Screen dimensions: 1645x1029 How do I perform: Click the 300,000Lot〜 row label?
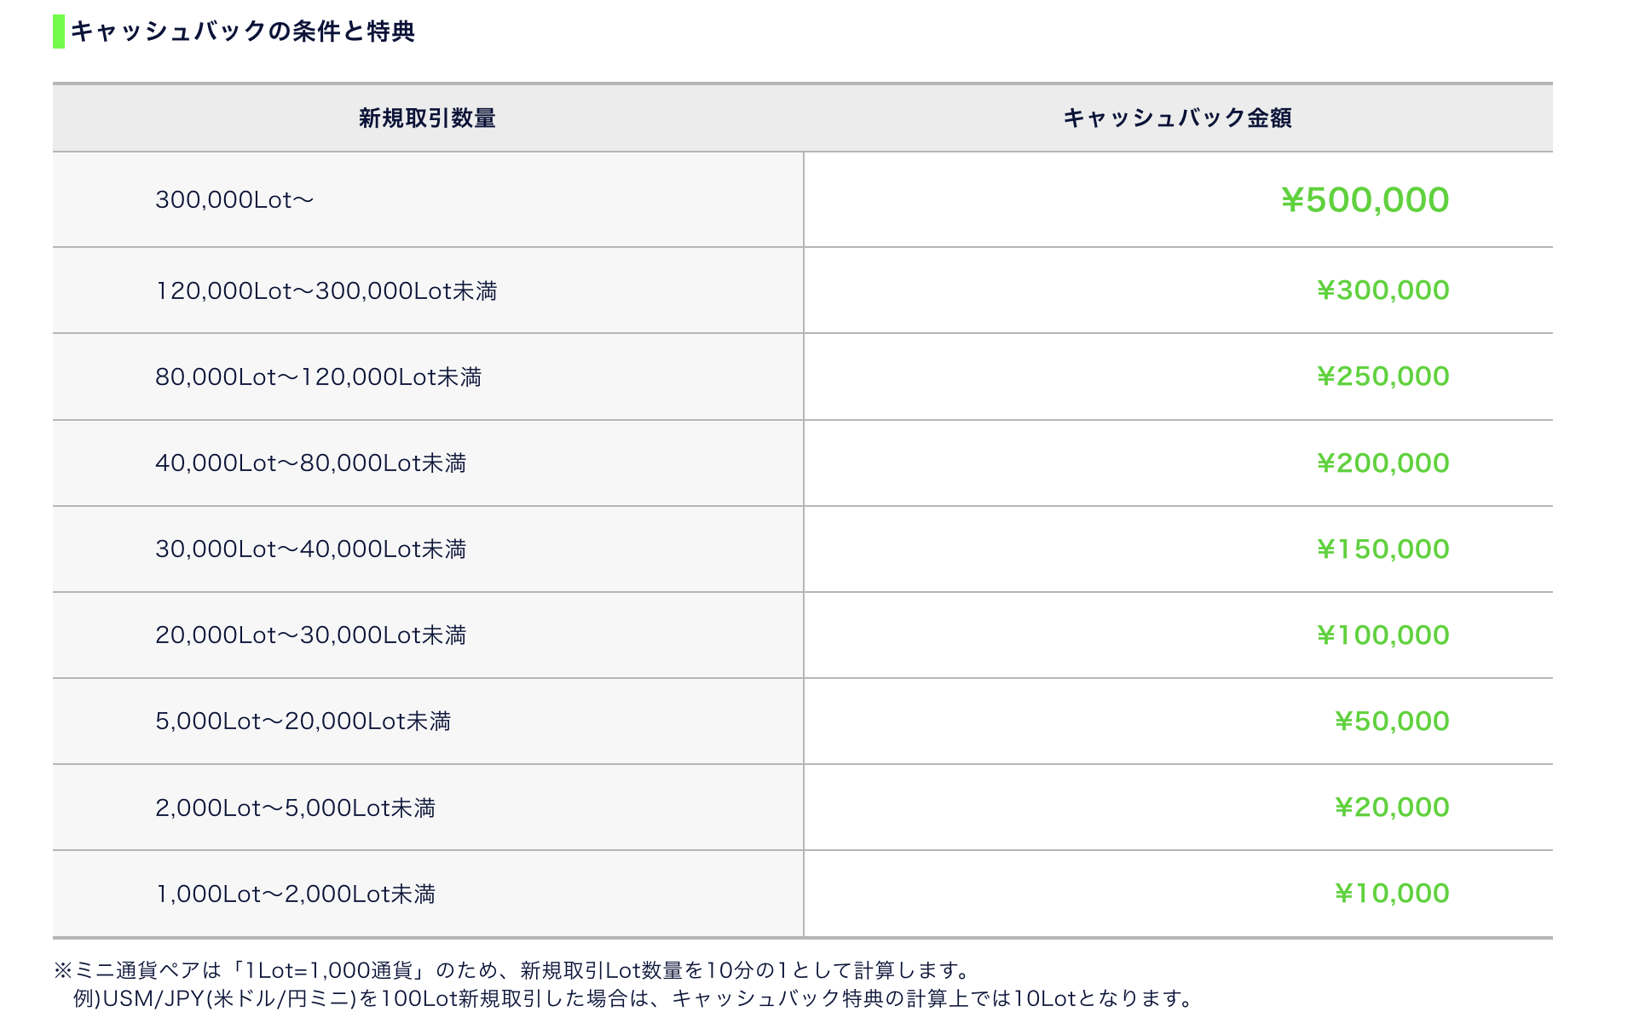234,200
